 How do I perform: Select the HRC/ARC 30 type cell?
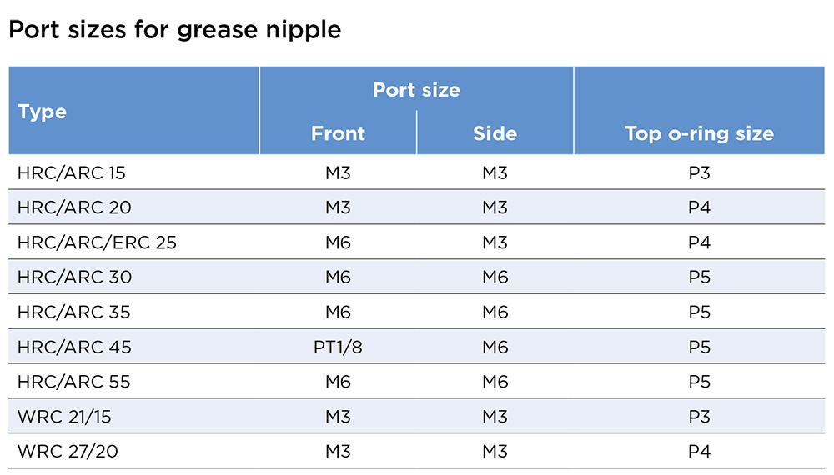click(x=74, y=277)
